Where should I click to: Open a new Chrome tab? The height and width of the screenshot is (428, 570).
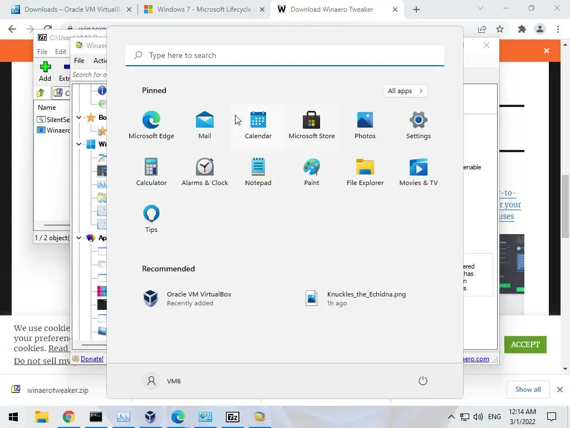[x=416, y=9]
